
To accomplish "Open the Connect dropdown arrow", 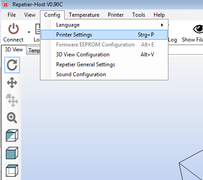I will [x=29, y=32].
